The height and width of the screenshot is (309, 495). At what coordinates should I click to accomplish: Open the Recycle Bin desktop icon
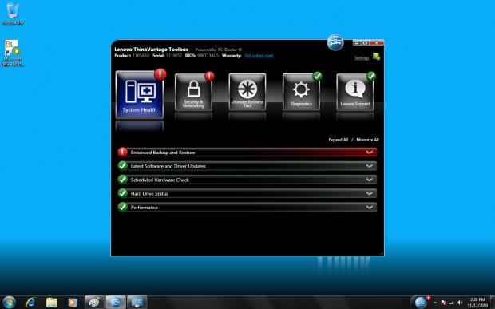13,14
